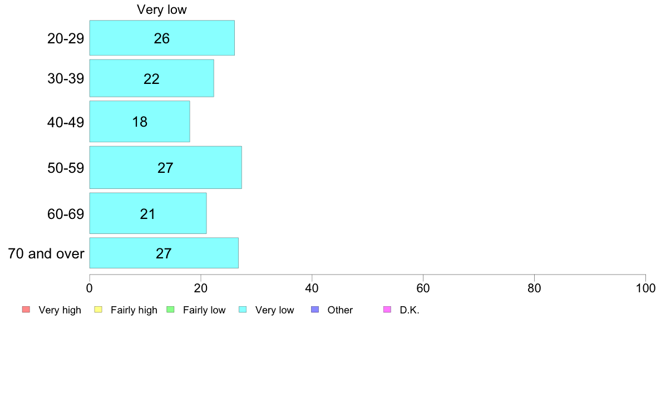
Task: Select the 50-59 bar showing 27
Action: tap(166, 167)
